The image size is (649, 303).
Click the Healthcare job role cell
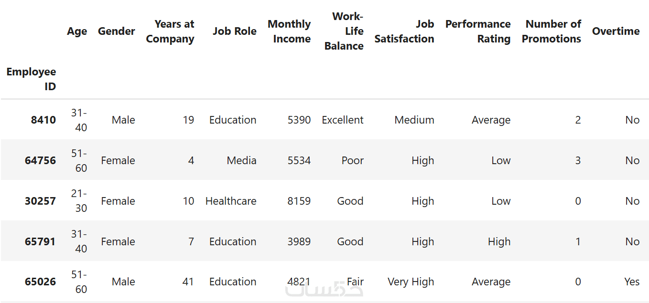[x=231, y=201]
